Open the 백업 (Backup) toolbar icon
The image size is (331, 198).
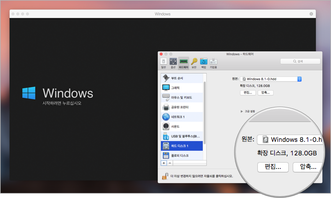[x=204, y=63]
